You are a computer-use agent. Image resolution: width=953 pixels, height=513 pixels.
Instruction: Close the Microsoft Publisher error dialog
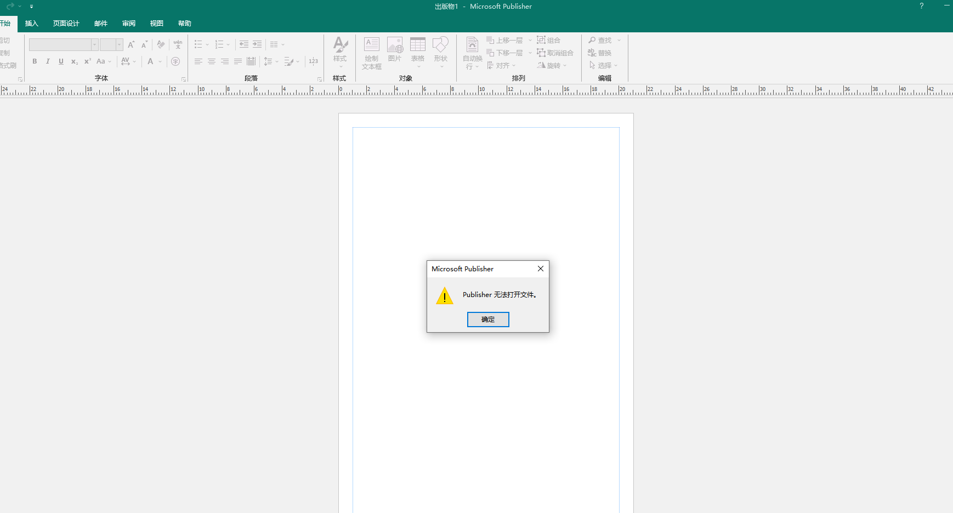pyautogui.click(x=541, y=269)
